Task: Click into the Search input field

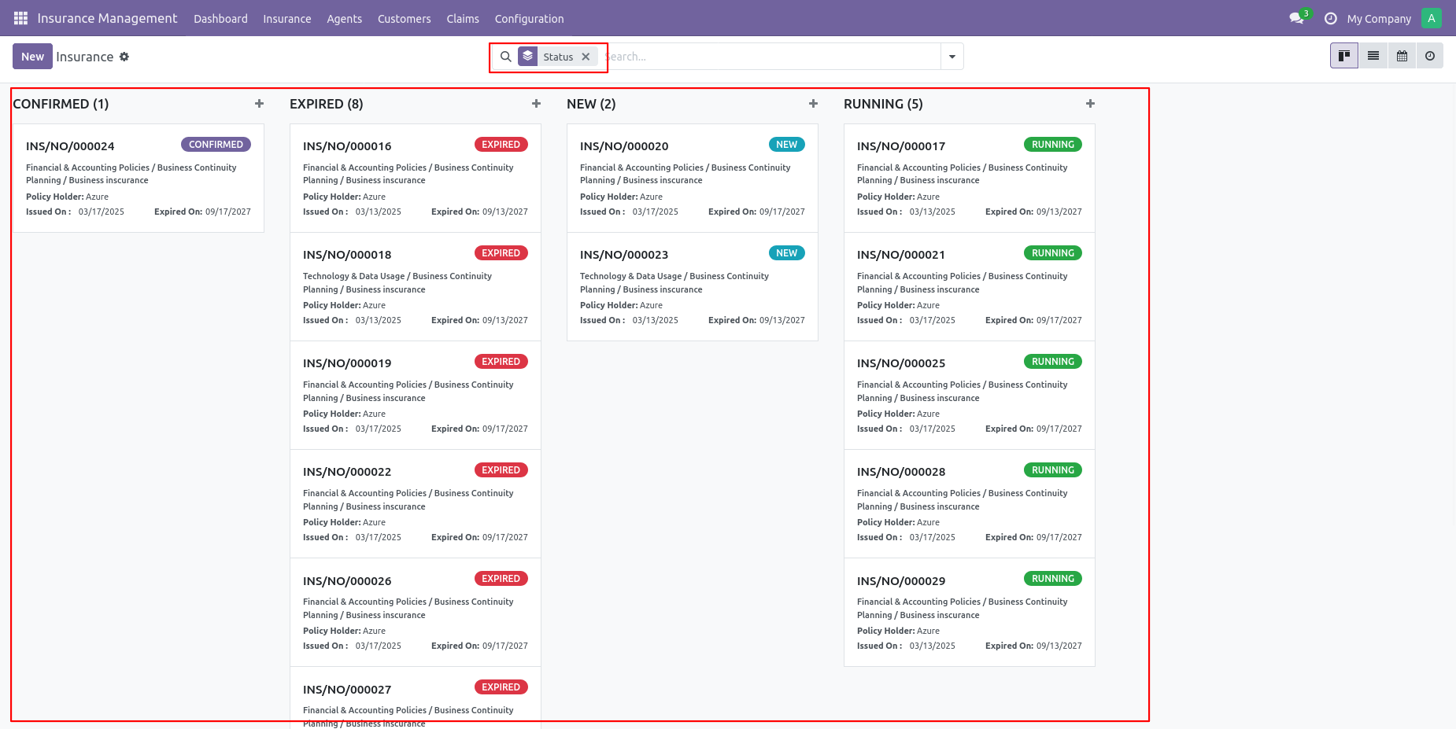Action: [771, 57]
